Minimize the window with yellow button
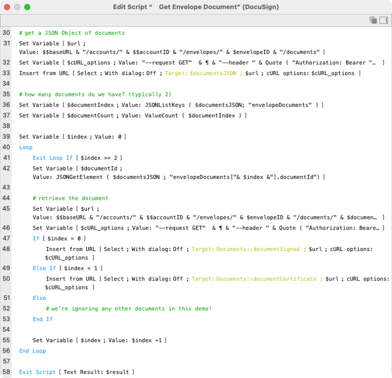The width and height of the screenshot is (392, 378). (x=17, y=7)
